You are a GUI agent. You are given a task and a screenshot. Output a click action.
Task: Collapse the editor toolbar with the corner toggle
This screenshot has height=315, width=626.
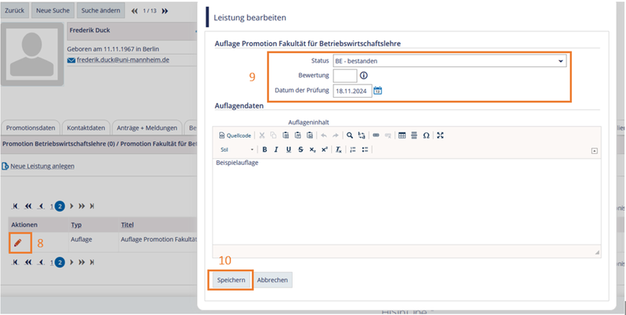(594, 150)
